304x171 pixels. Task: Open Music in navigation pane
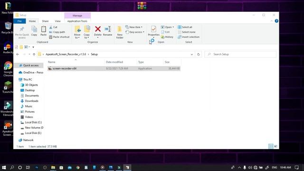click(27, 106)
